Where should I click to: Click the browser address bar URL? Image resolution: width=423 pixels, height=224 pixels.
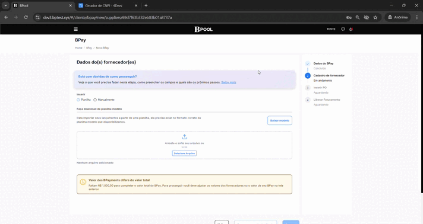click(x=108, y=17)
